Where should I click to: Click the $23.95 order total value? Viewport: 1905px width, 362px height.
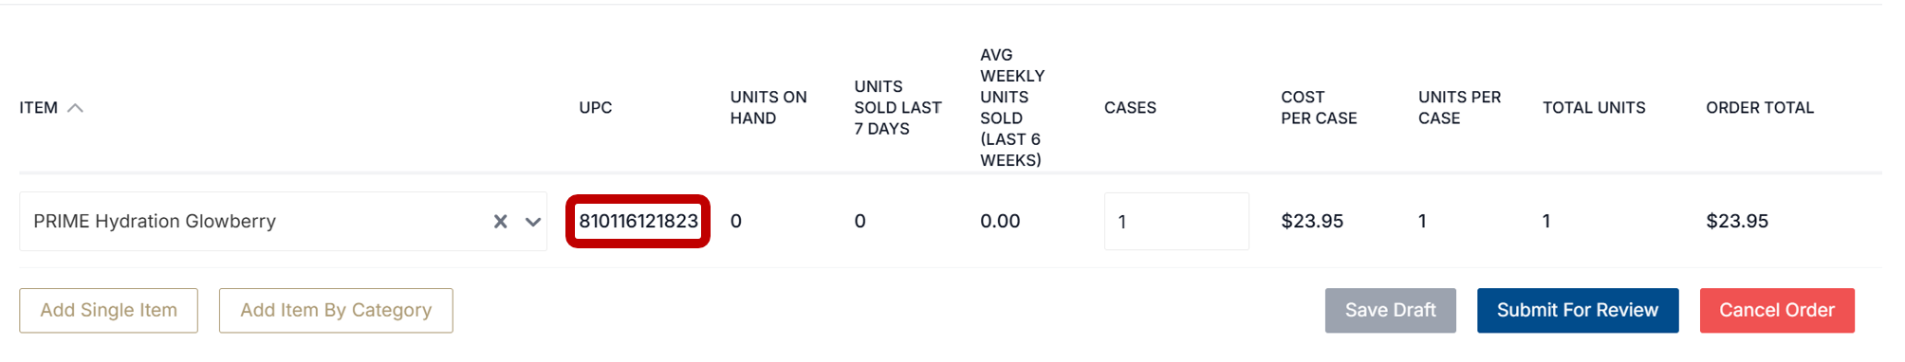click(1737, 222)
